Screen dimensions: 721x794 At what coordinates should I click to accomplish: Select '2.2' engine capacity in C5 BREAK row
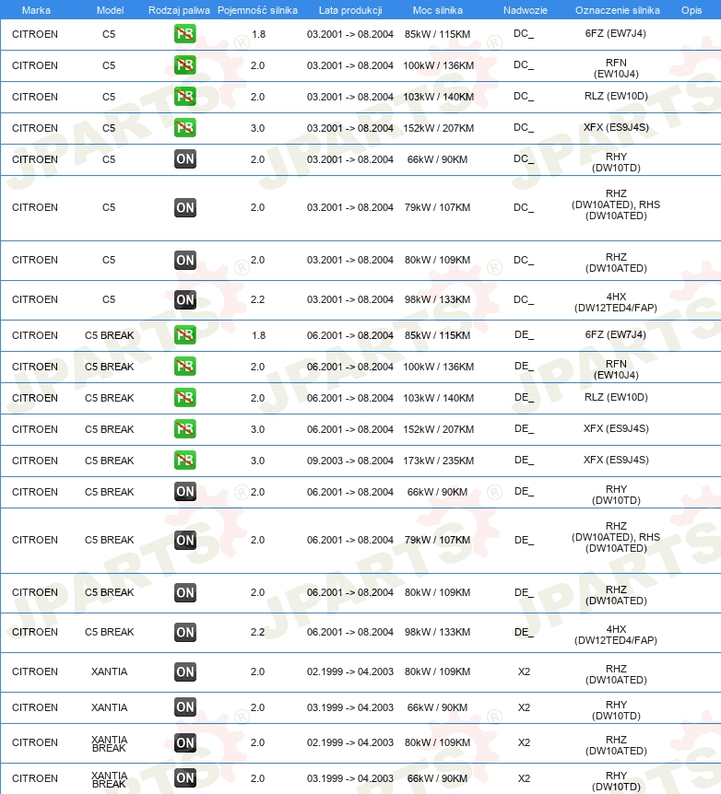pos(257,633)
